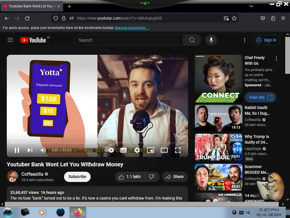This screenshot has height=218, width=290.
Task: Open Scammer BEGGED Me video thumbnail
Action: tap(218, 177)
